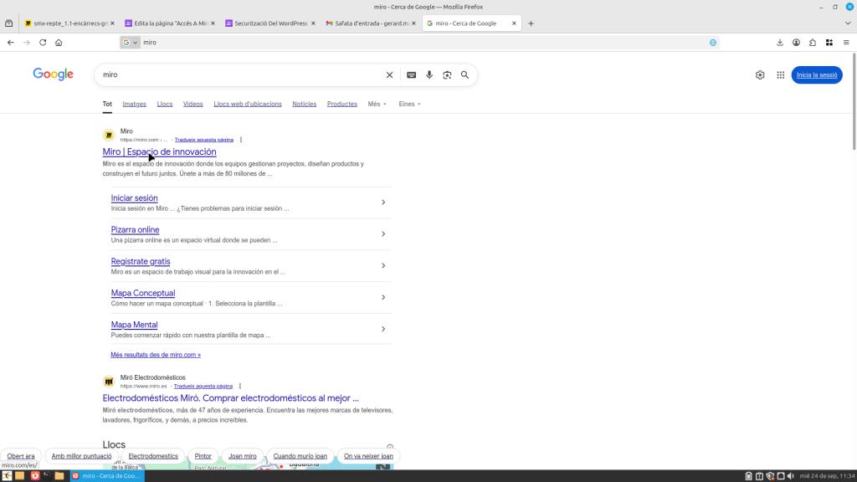Switch to Gmail 'Safata d'entrada' browser tab
857x482 pixels.
(367, 23)
